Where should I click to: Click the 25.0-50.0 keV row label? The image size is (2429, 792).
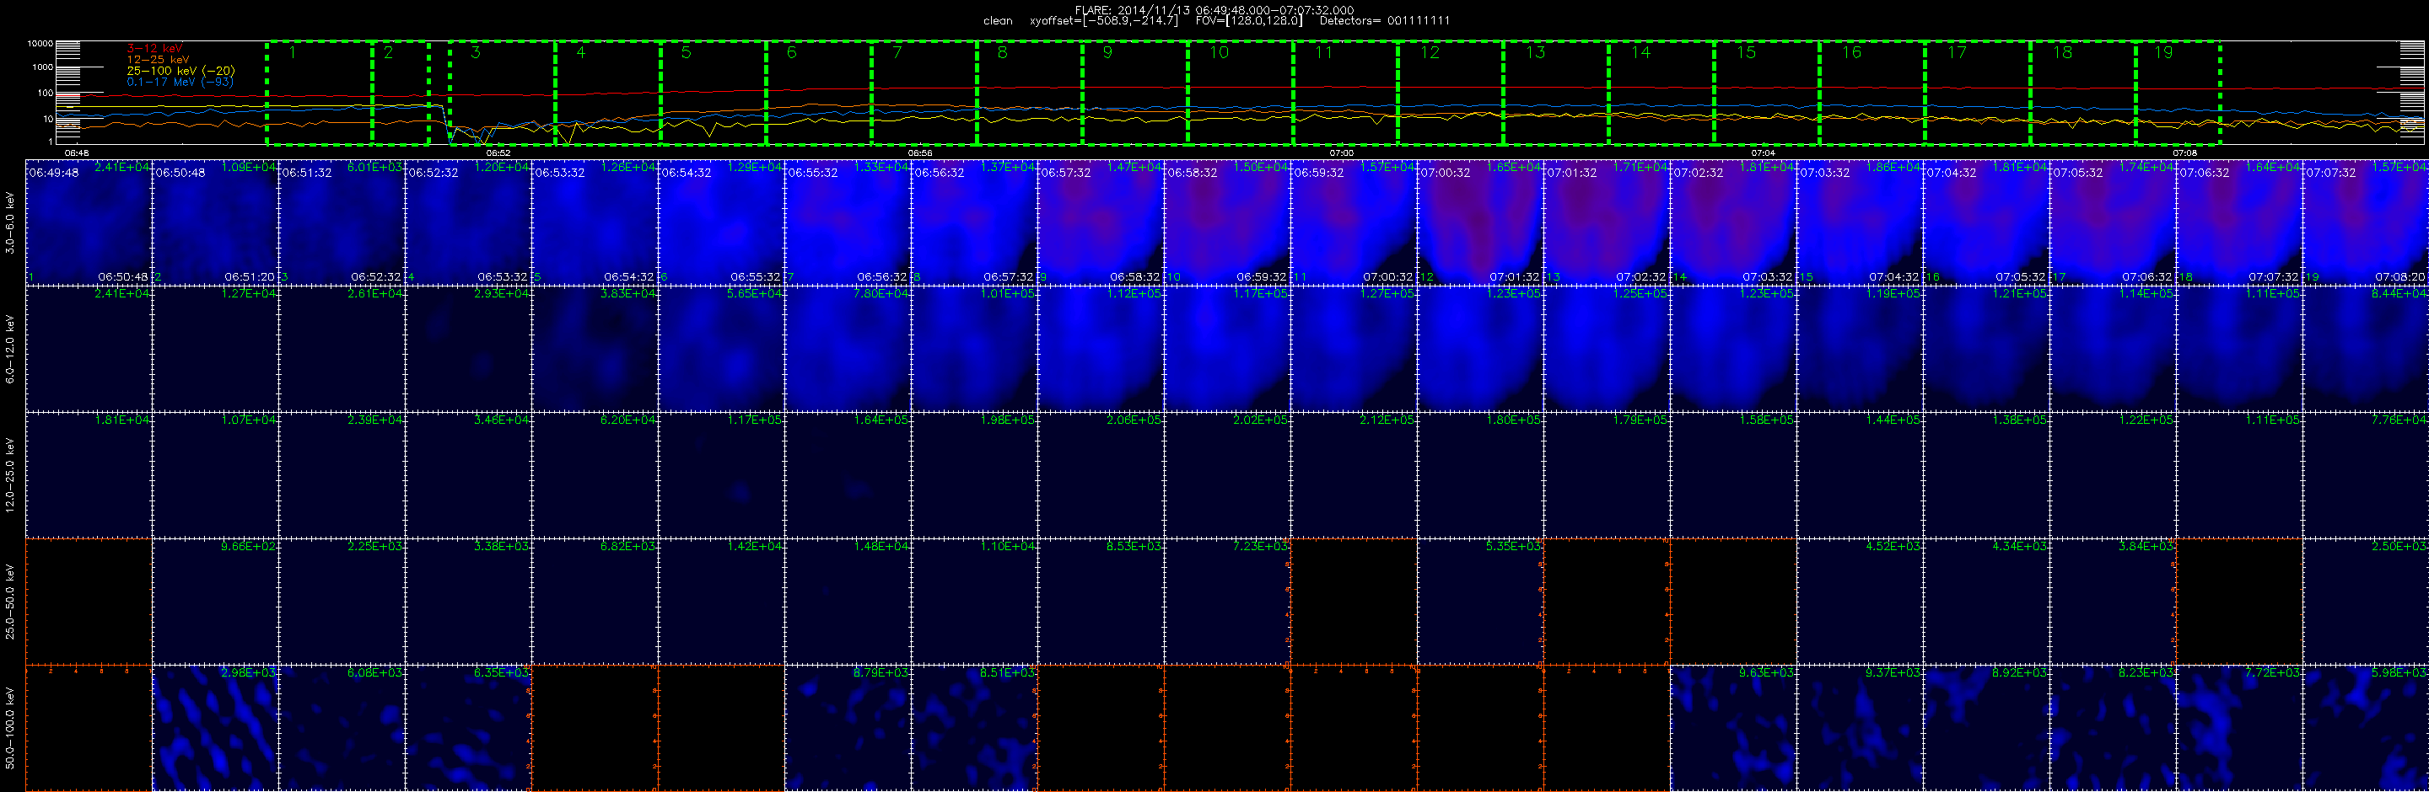pyautogui.click(x=10, y=601)
